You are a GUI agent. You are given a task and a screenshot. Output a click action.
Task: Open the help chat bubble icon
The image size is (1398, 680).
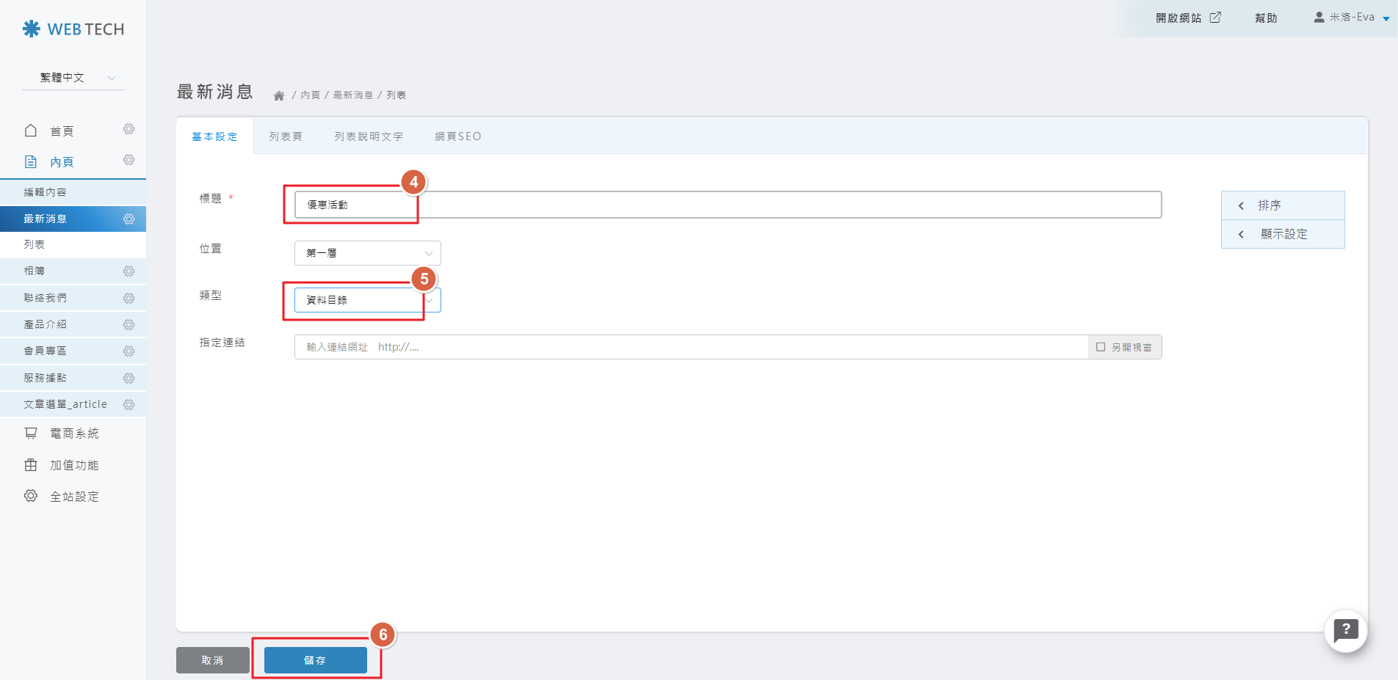pos(1345,630)
